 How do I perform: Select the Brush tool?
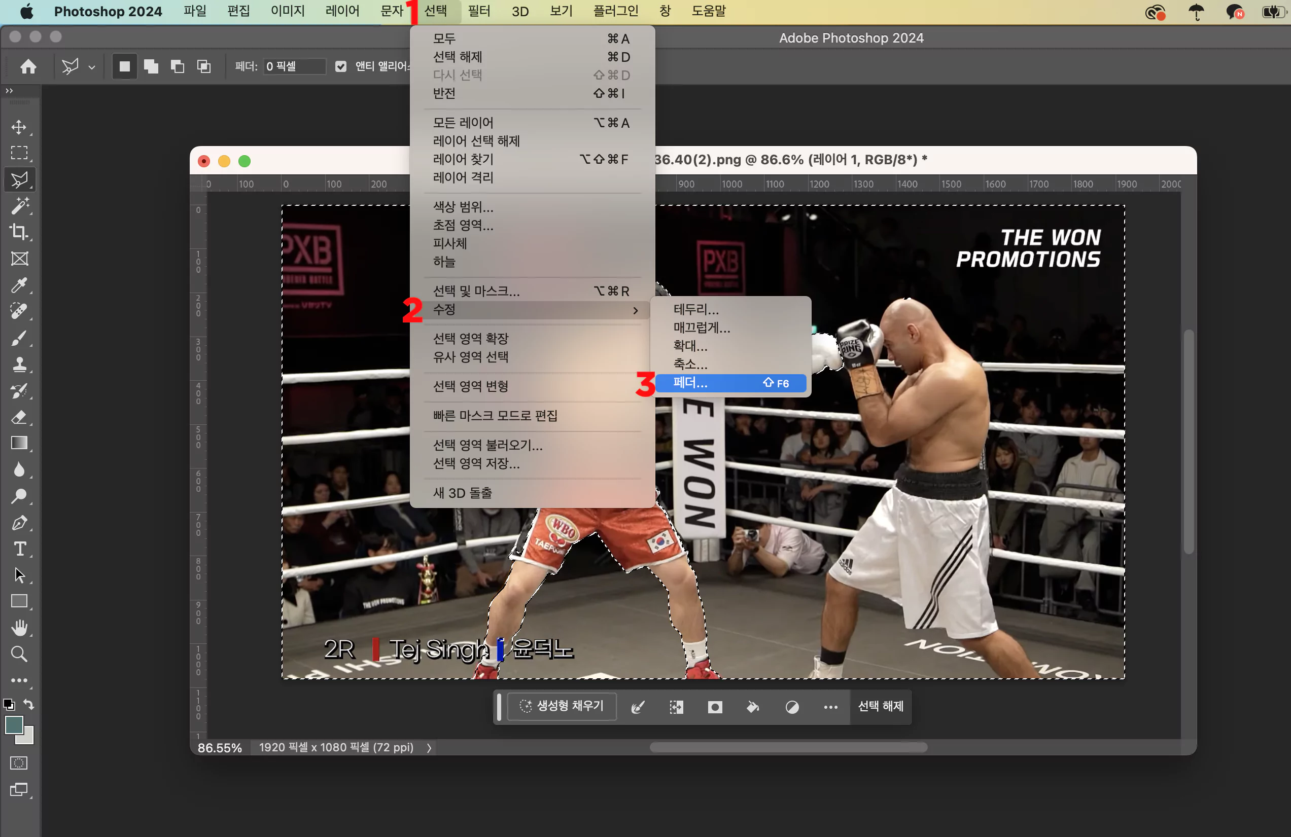(19, 338)
